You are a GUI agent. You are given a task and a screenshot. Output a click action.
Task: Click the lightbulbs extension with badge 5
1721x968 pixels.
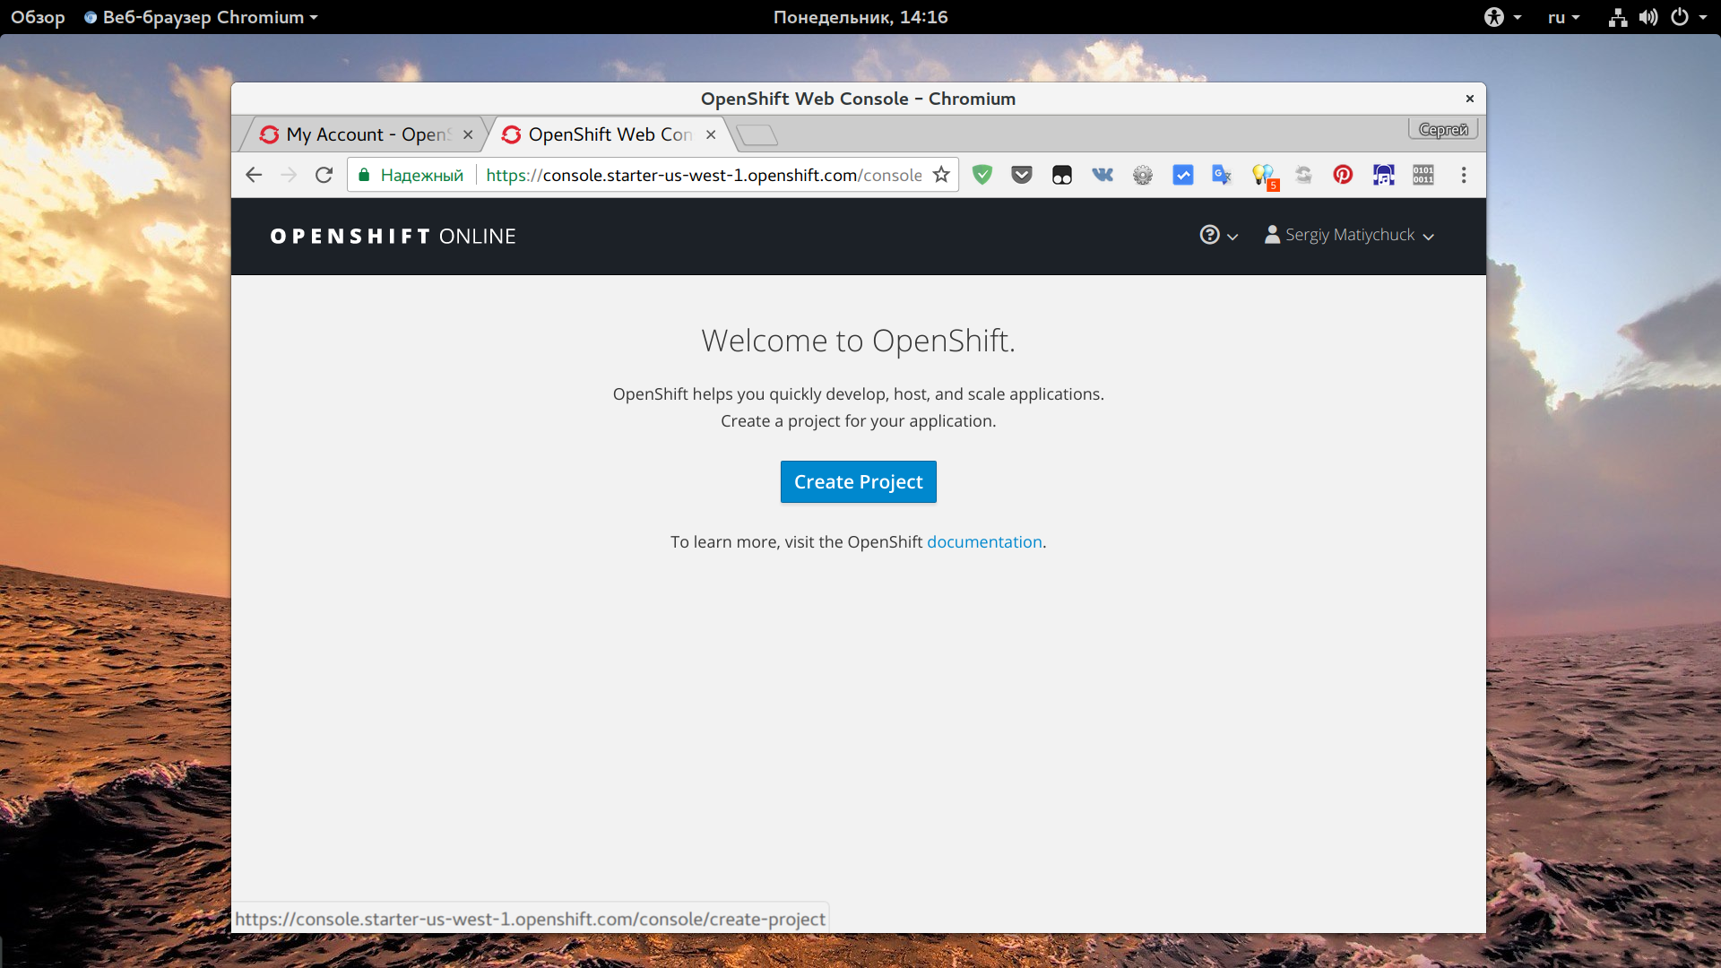point(1264,176)
